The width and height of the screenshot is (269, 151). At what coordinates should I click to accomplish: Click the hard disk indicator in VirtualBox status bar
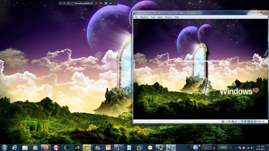click(x=223, y=121)
